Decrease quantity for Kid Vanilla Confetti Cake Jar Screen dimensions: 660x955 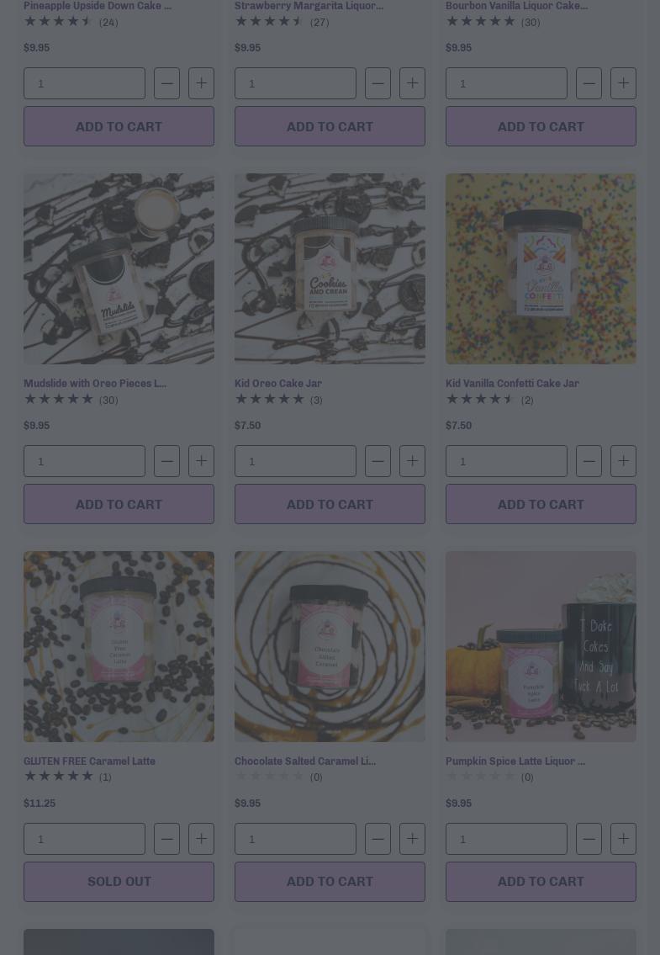tap(589, 461)
